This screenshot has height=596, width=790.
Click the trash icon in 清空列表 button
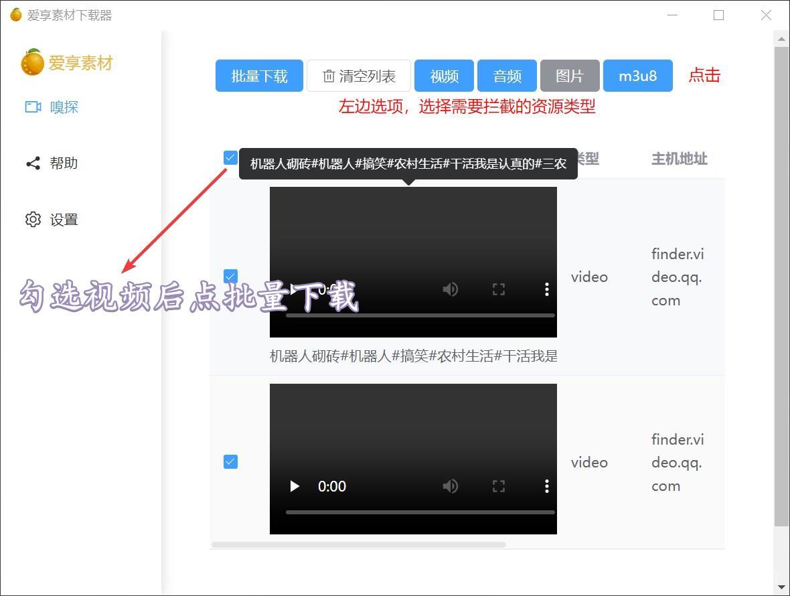tap(329, 76)
